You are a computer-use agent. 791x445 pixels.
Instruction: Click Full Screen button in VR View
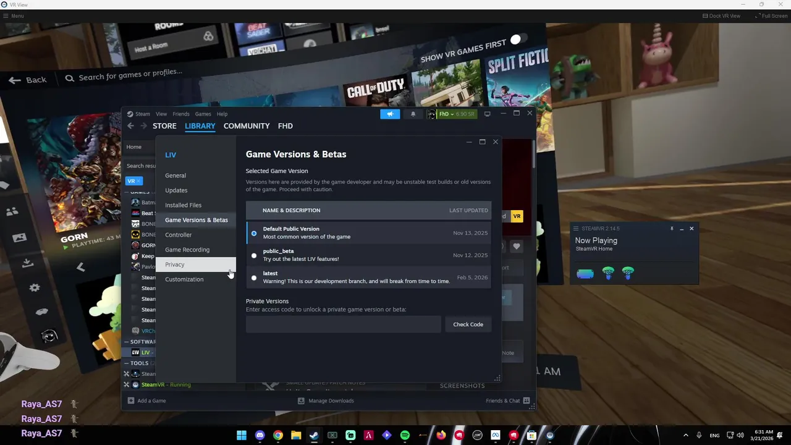tap(771, 15)
